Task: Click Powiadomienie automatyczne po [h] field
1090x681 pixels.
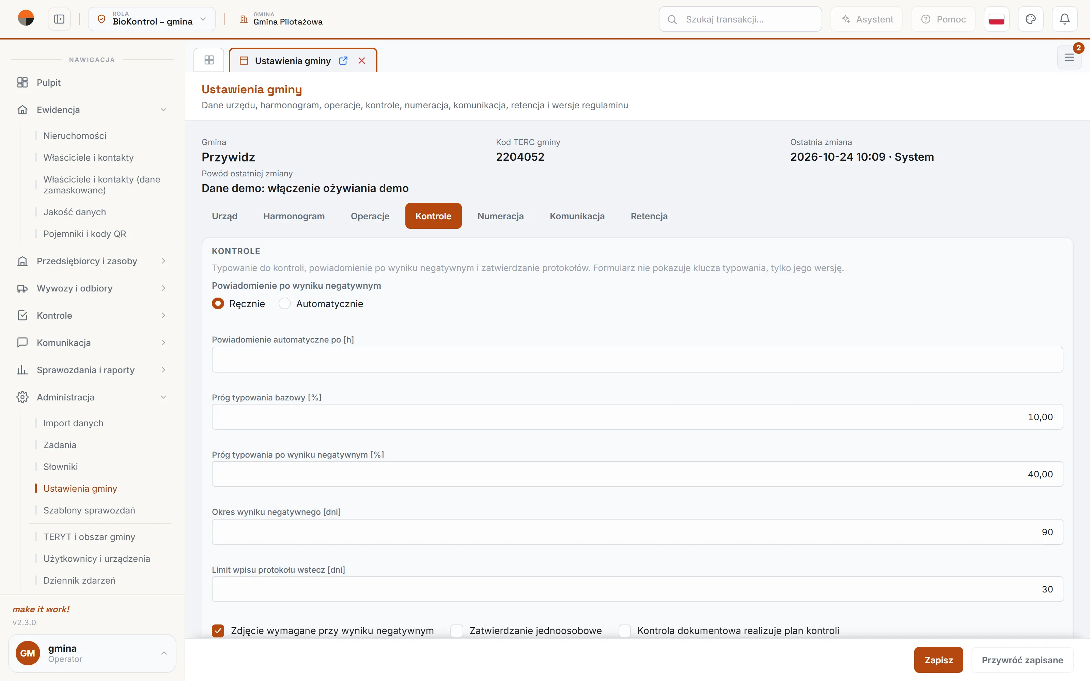Action: [x=637, y=360]
